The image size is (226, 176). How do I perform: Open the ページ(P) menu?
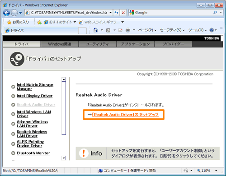pos(147,30)
